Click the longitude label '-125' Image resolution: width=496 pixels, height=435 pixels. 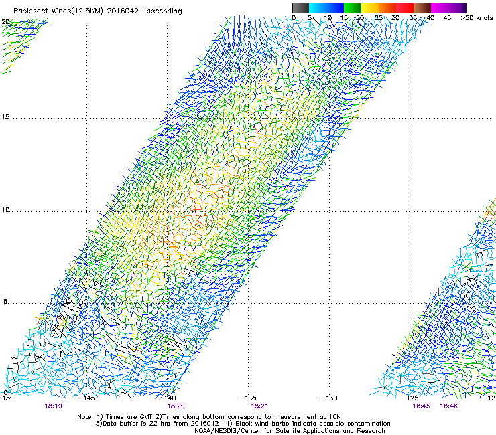410,398
